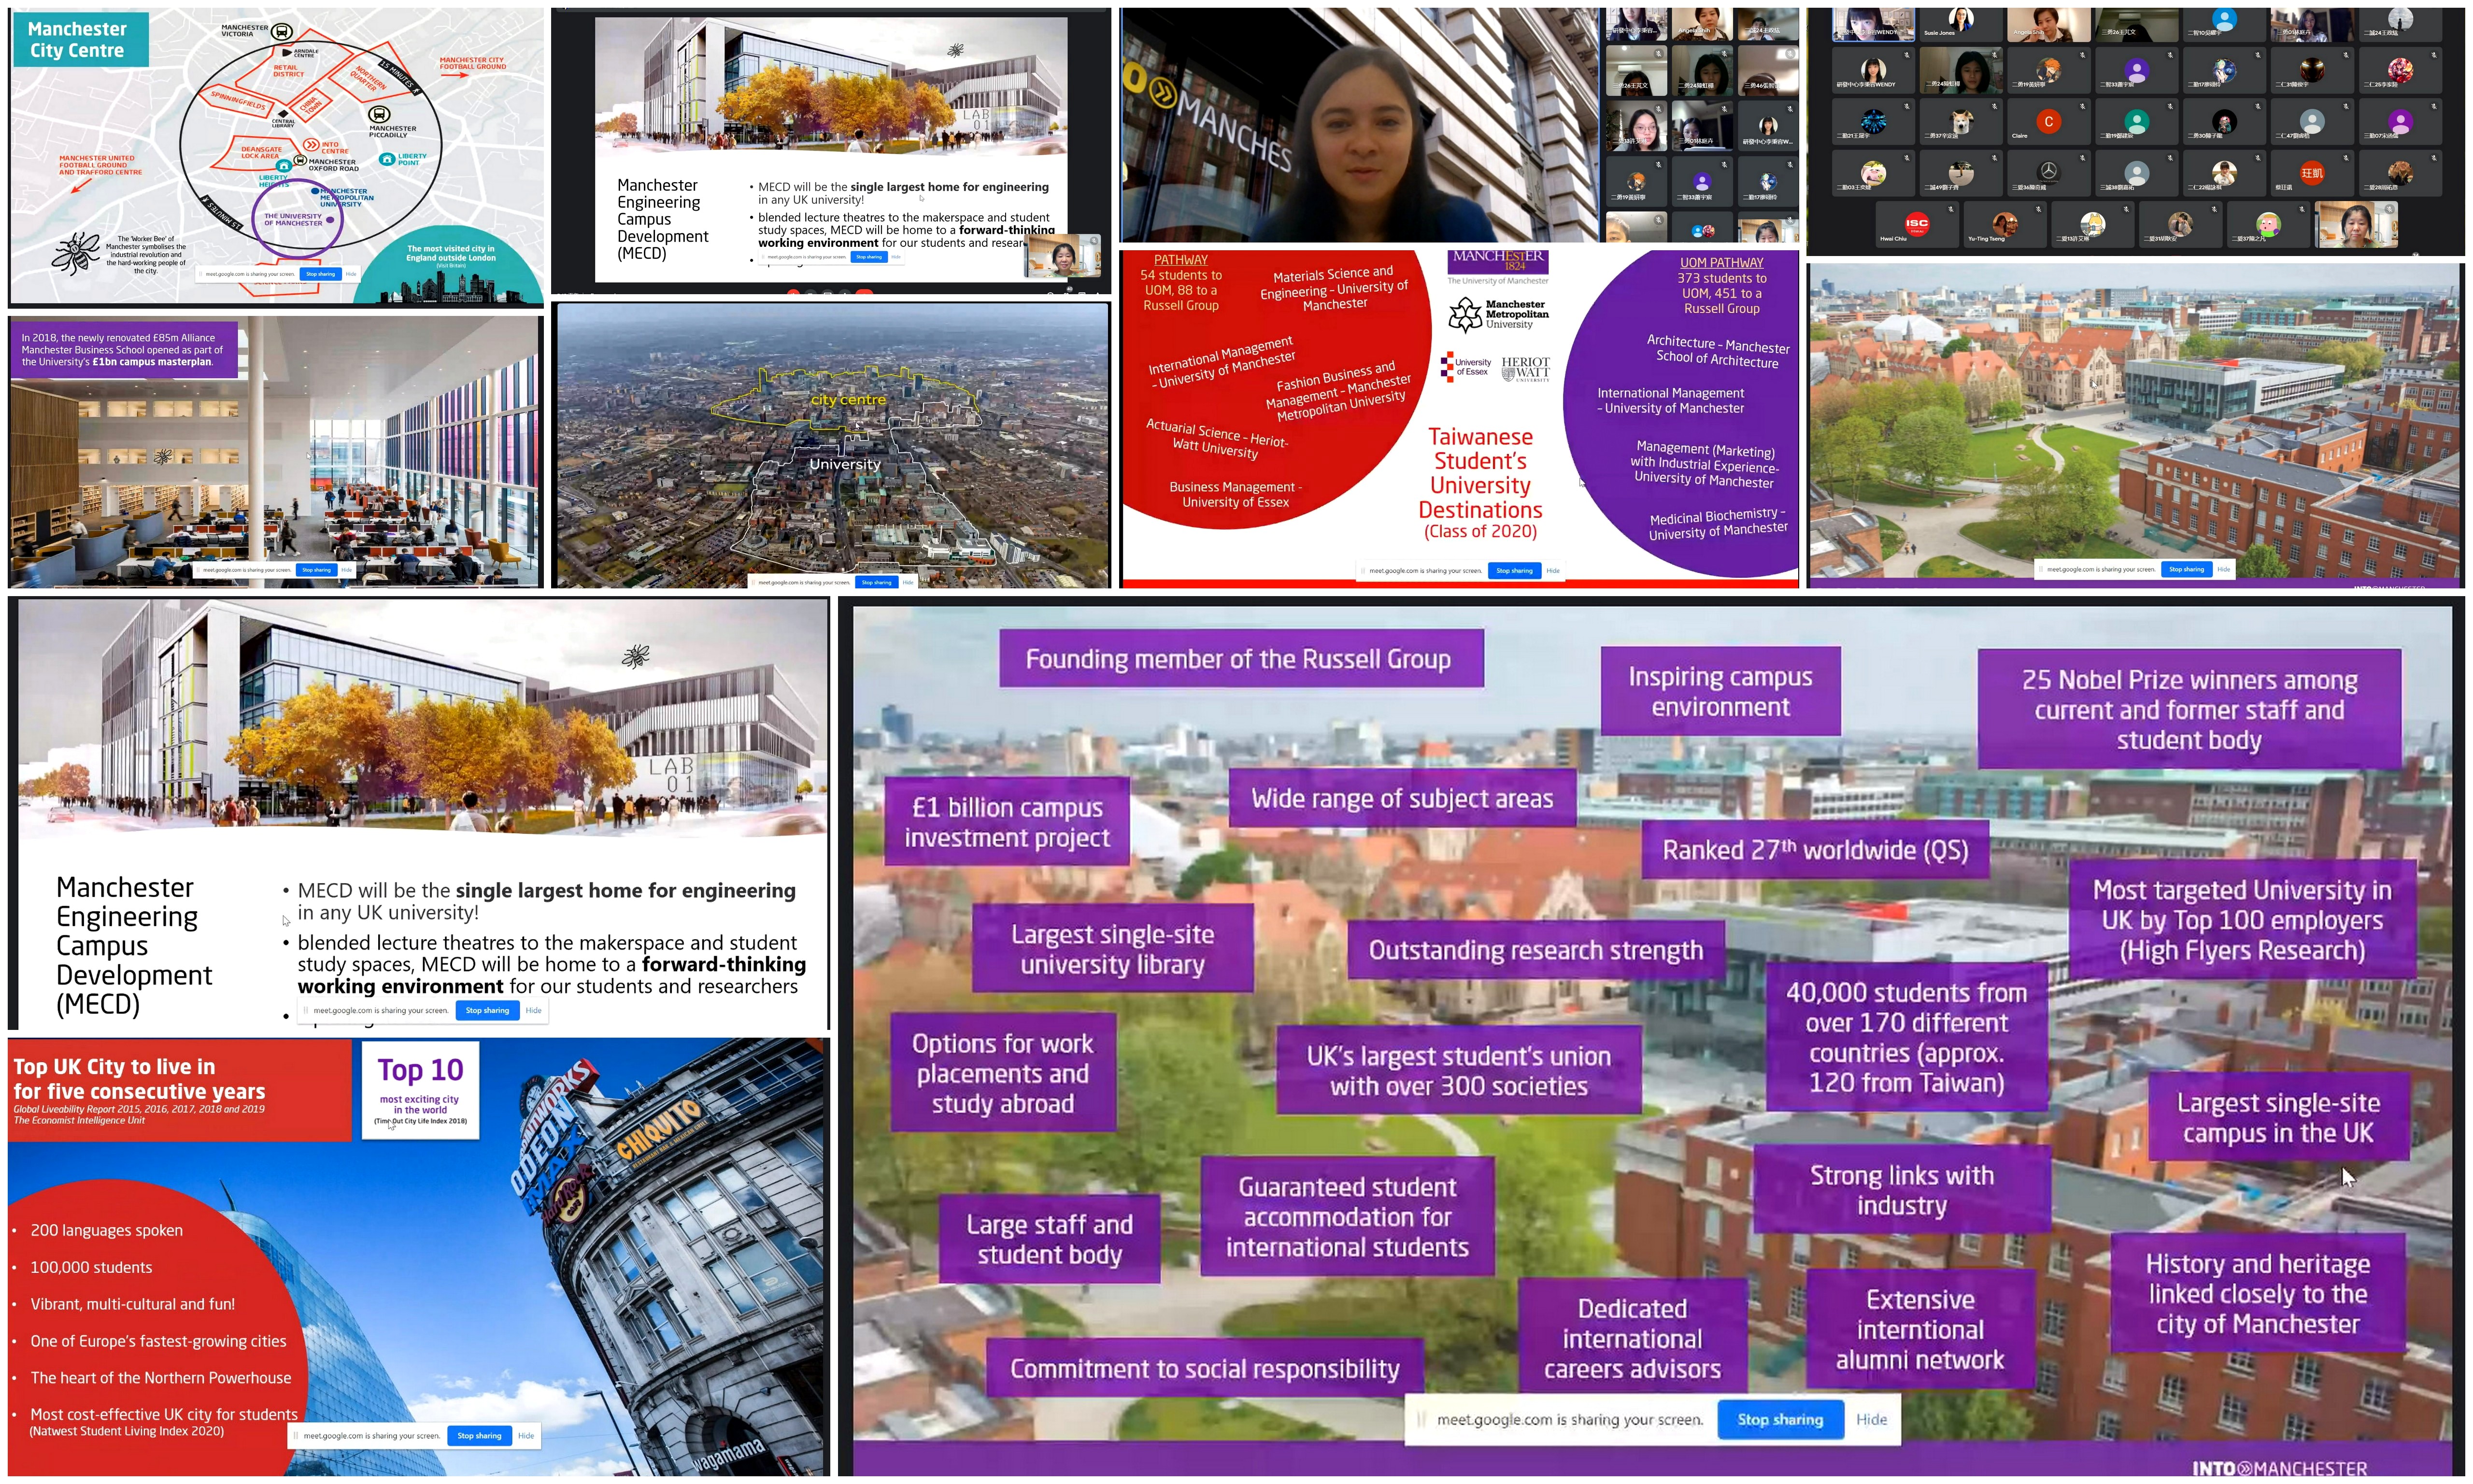Click the muted mic icon on Yu-Ting Tseng's tile
This screenshot has width=2473, height=1484.
[2039, 209]
